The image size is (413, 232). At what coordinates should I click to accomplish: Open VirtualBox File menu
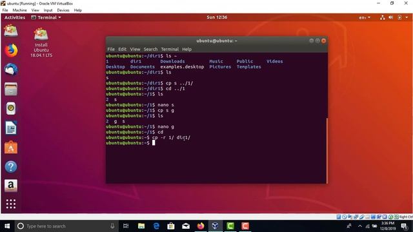[x=5, y=10]
